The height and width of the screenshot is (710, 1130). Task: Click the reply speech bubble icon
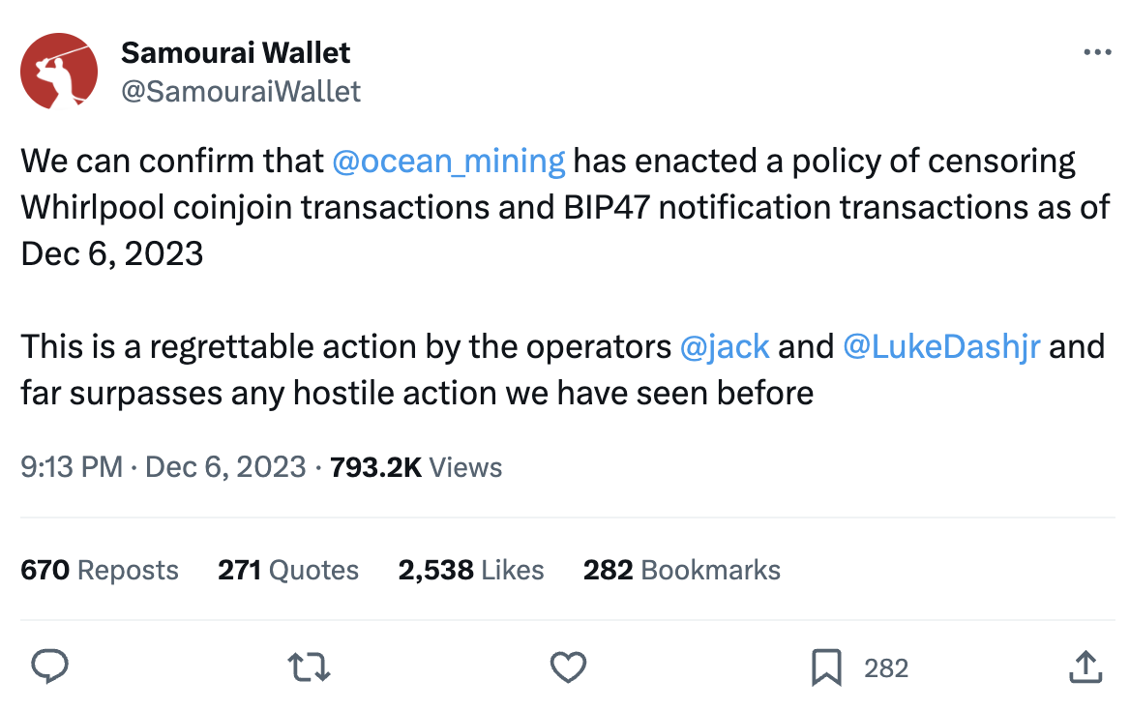[49, 666]
